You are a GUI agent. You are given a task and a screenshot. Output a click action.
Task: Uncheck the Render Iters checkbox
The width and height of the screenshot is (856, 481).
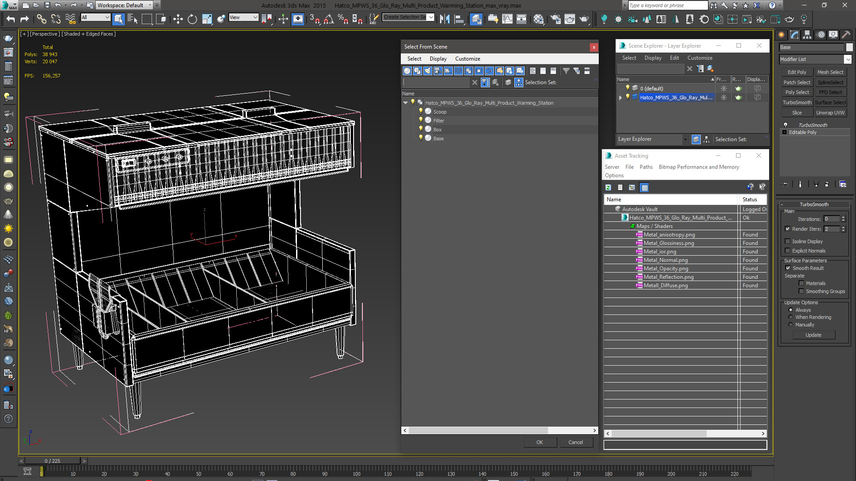pyautogui.click(x=787, y=229)
